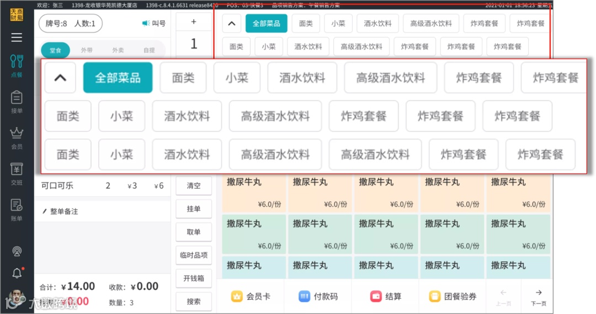The height and width of the screenshot is (314, 596).
Task: Go to the previous page with 上一页 arrow
Action: coord(503,297)
